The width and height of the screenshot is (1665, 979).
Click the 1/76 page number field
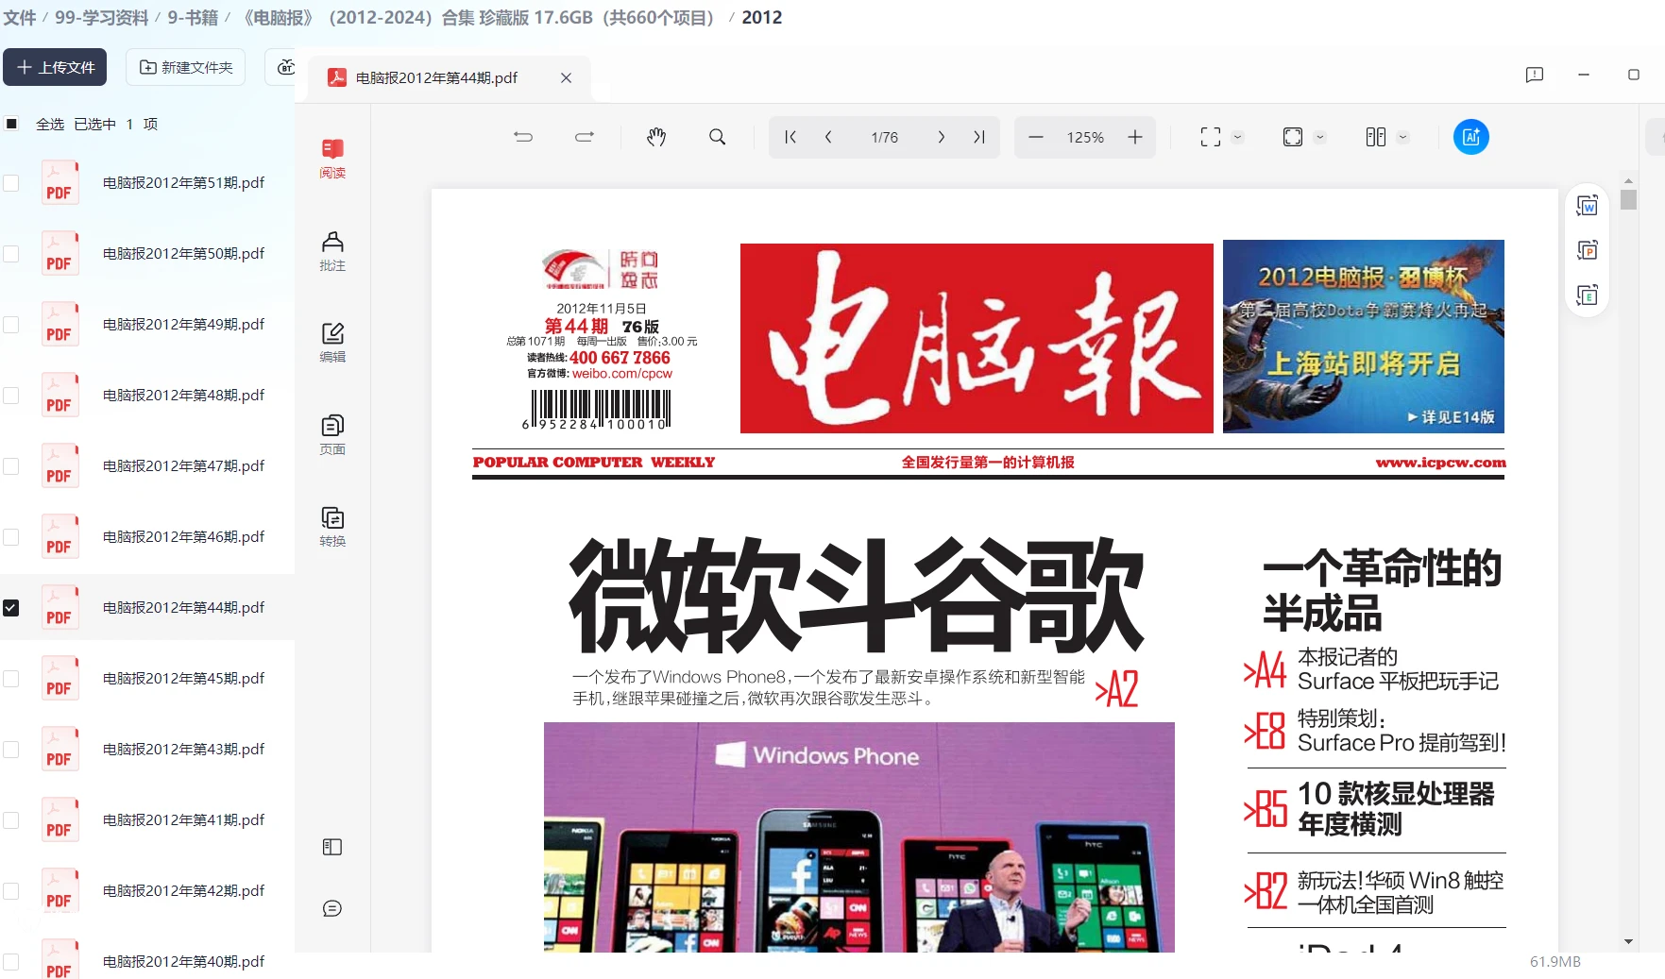click(x=884, y=138)
